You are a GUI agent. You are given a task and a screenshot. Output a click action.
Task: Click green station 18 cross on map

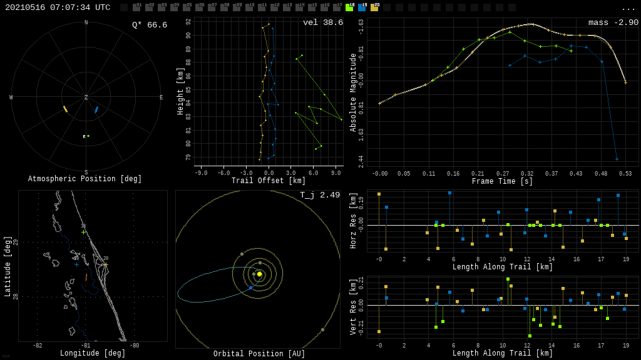click(83, 232)
